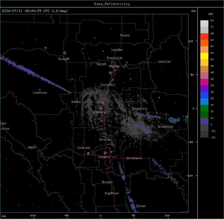The width and height of the screenshot is (224, 219).
Task: Click the Sylvan label
Action: point(101,64)
